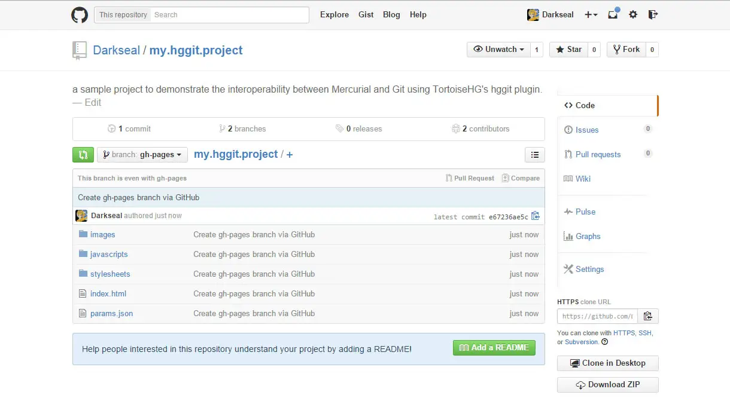730x401 pixels.
Task: Click Clone in Desktop button
Action: [x=608, y=363]
